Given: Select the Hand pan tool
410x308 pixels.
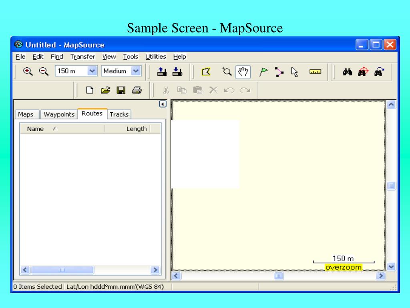Looking at the screenshot, I should tap(243, 72).
